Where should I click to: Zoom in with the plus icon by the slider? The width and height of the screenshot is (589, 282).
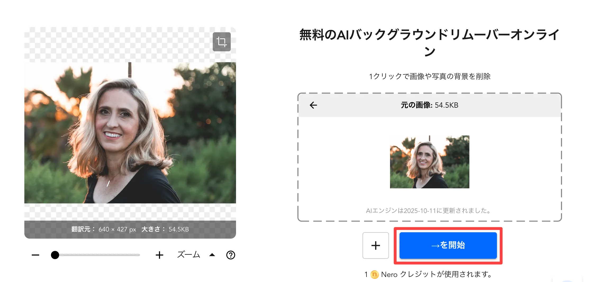point(159,255)
